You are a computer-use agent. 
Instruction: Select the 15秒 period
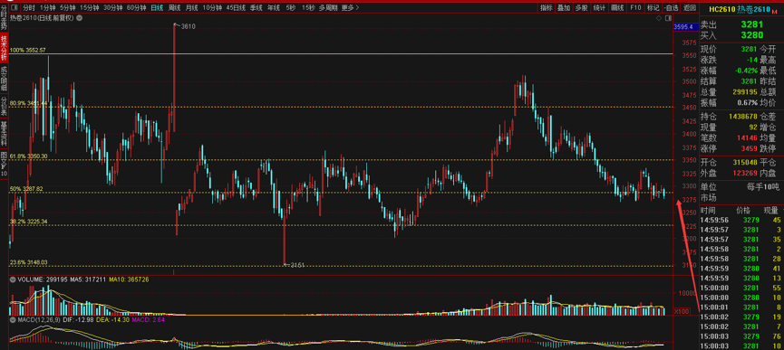point(308,7)
